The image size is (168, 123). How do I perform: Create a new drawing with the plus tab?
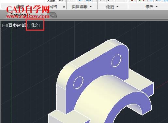click(53, 15)
